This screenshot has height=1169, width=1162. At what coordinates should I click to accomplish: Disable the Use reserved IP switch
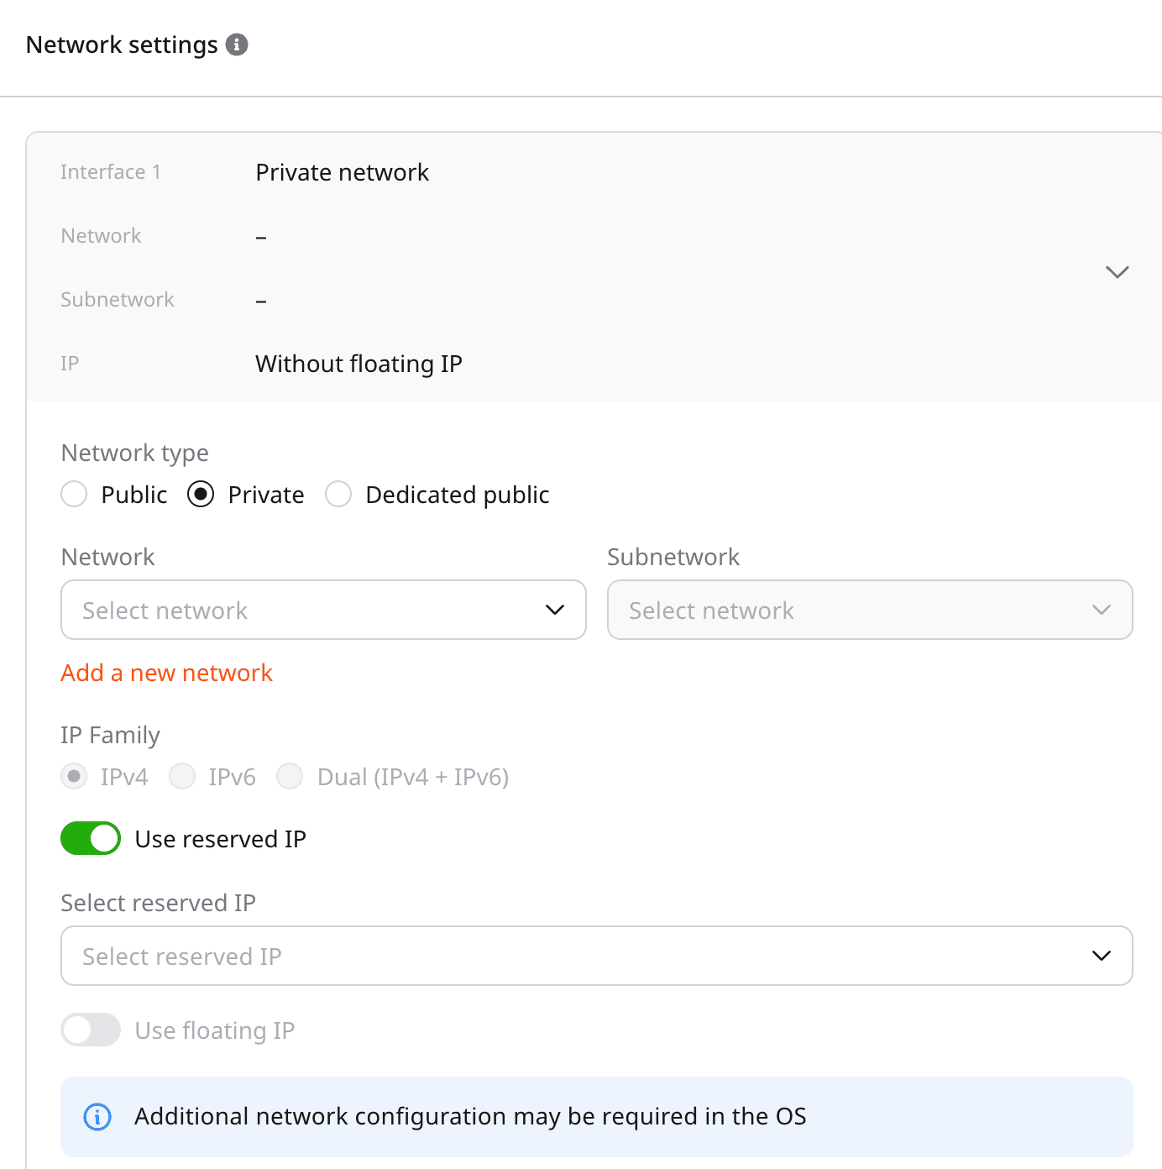tap(91, 838)
